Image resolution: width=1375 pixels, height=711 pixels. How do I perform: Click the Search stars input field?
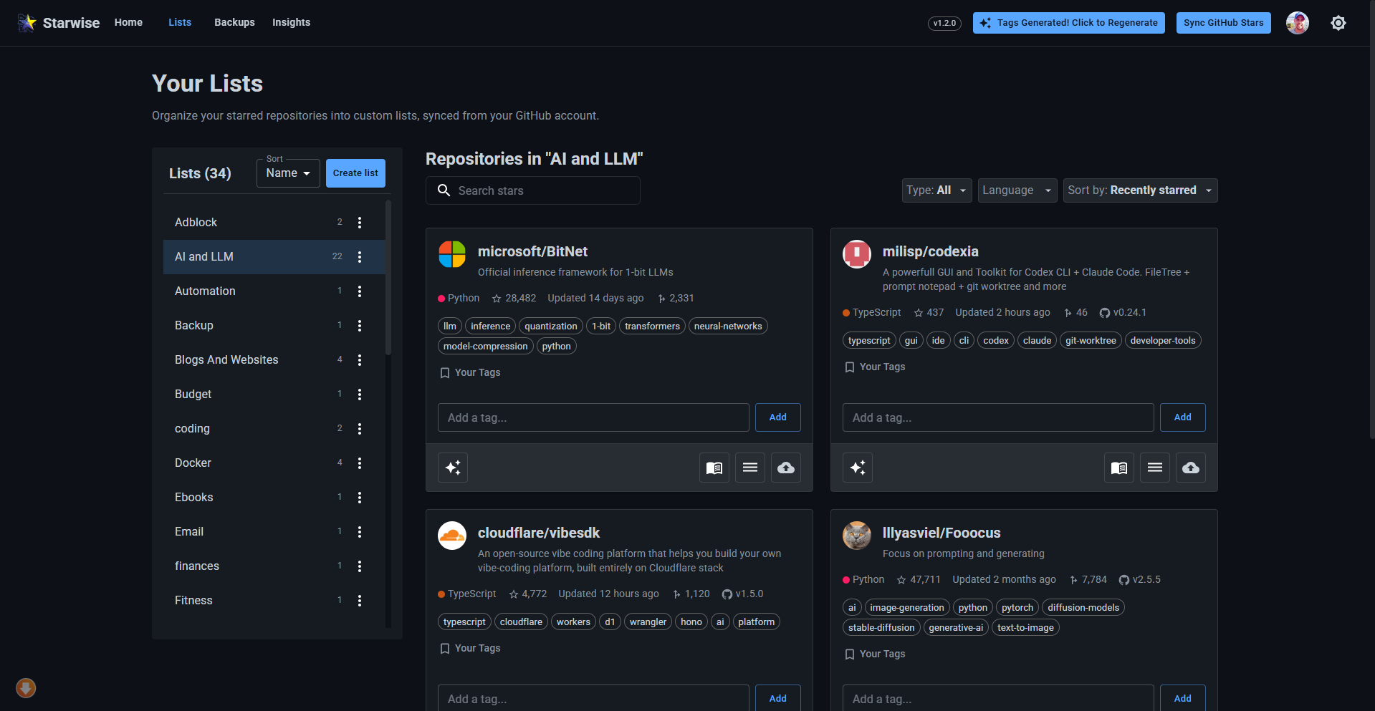[x=533, y=190]
